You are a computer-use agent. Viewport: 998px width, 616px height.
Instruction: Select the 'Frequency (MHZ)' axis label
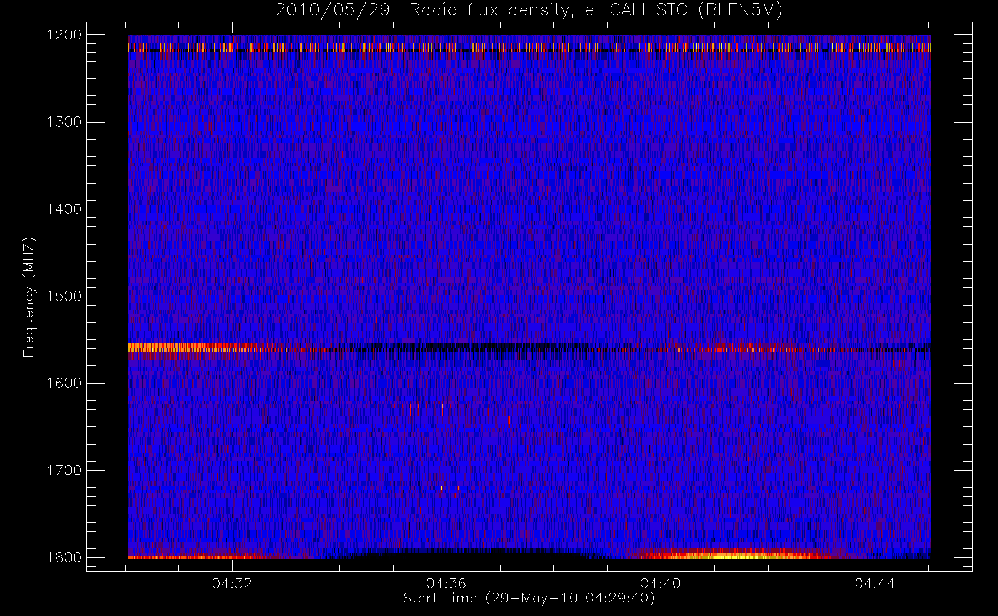[29, 297]
